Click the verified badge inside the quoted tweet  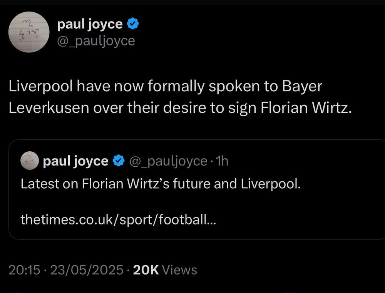[118, 161]
